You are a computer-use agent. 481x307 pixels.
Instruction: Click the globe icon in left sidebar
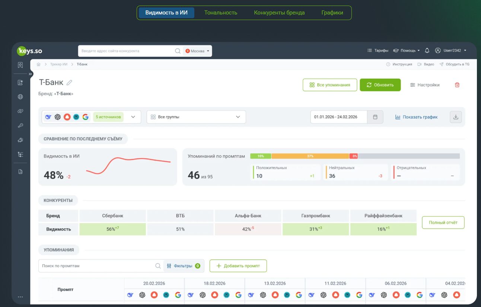(20, 97)
